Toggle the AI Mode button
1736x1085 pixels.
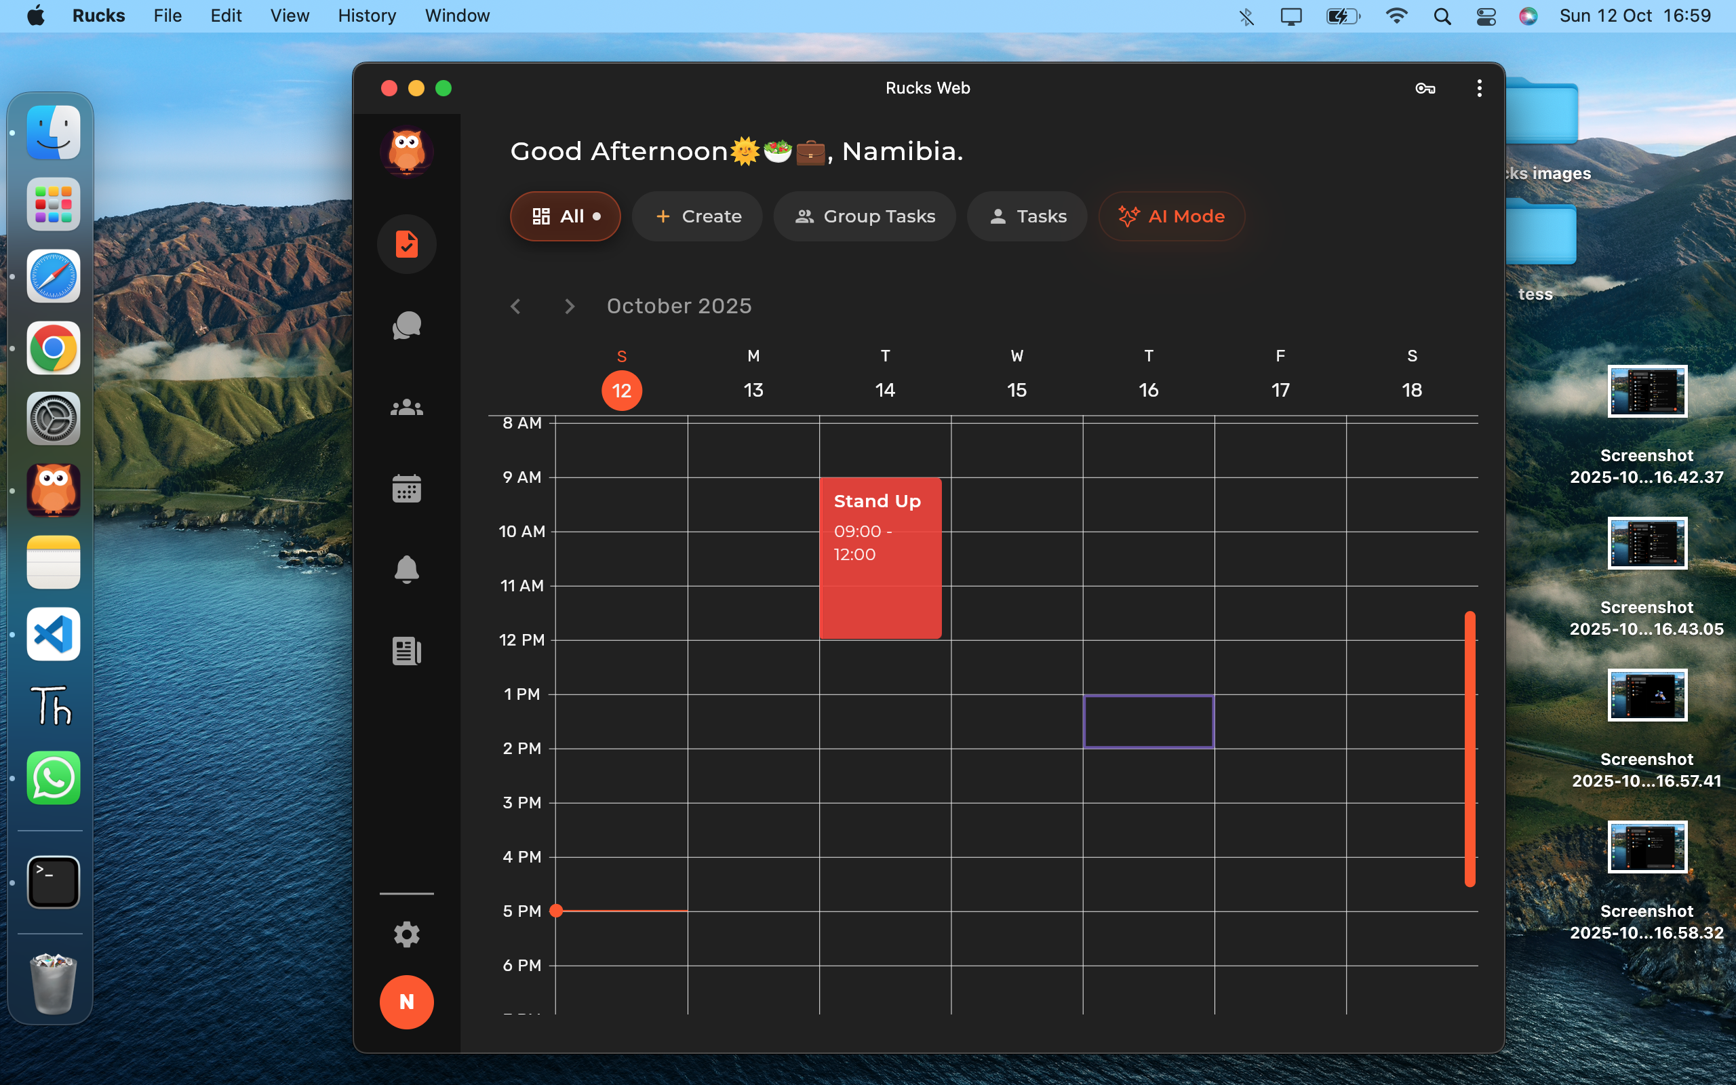(1171, 216)
